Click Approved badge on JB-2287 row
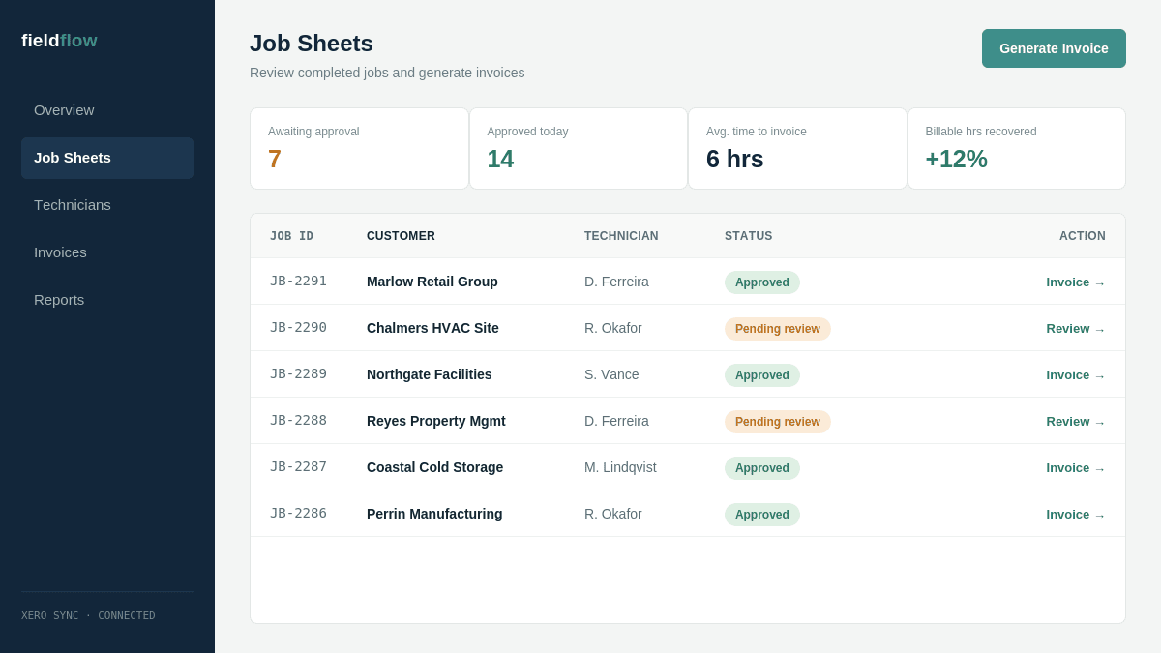Screen dimensions: 1161x653 (762, 468)
